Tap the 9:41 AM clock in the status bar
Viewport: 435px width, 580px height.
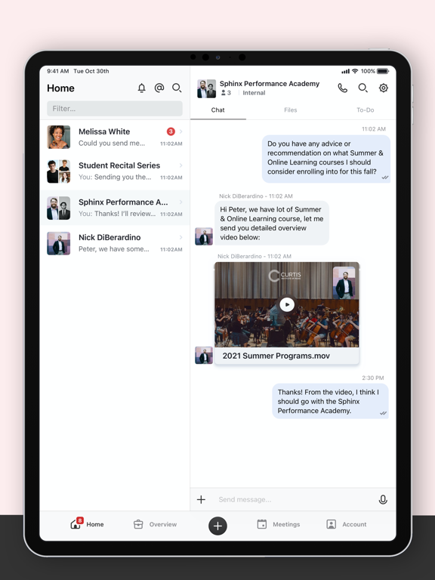[x=57, y=71]
